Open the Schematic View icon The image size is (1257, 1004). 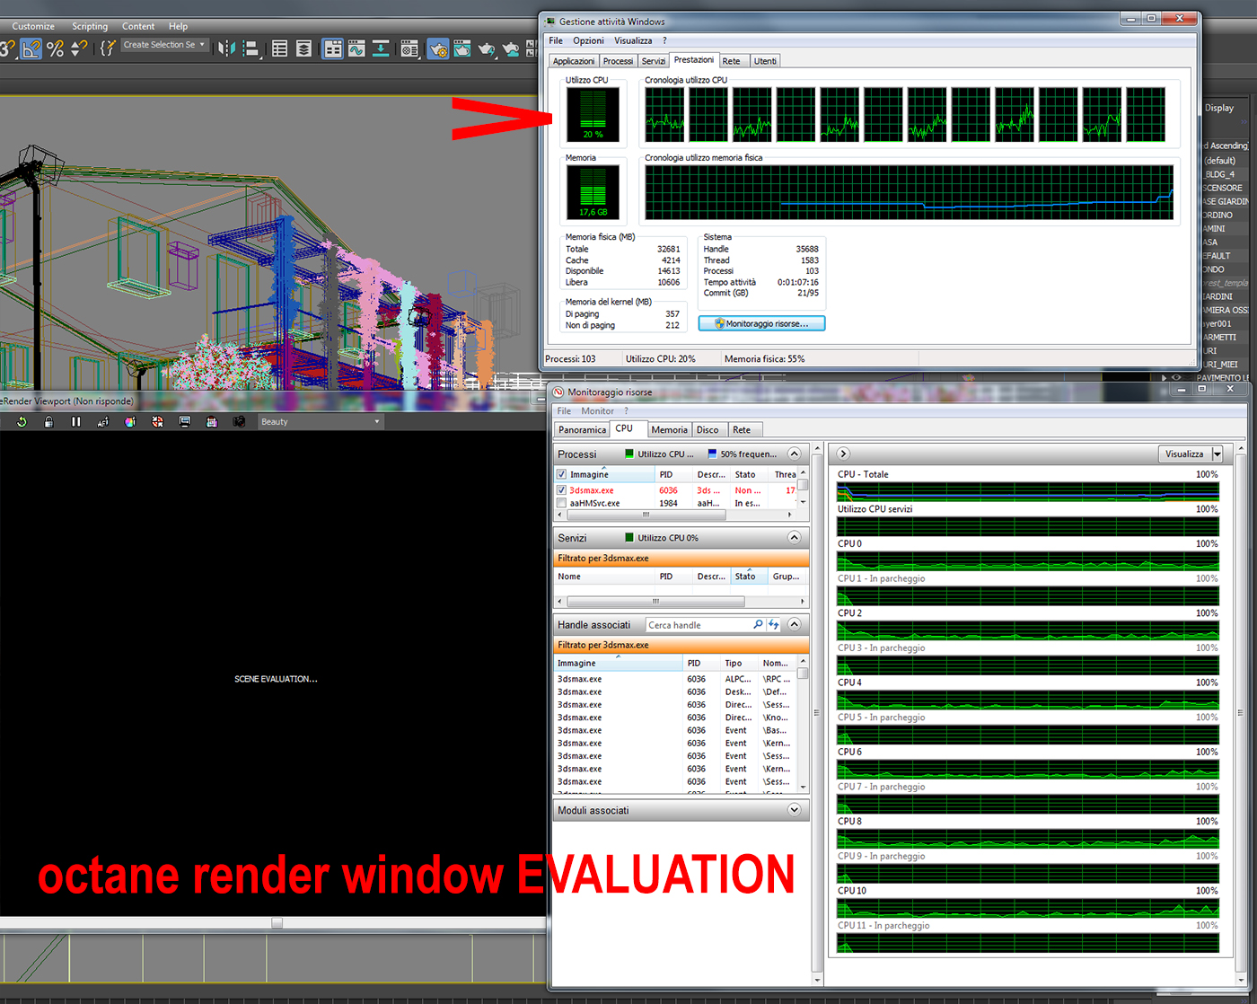coord(381,48)
